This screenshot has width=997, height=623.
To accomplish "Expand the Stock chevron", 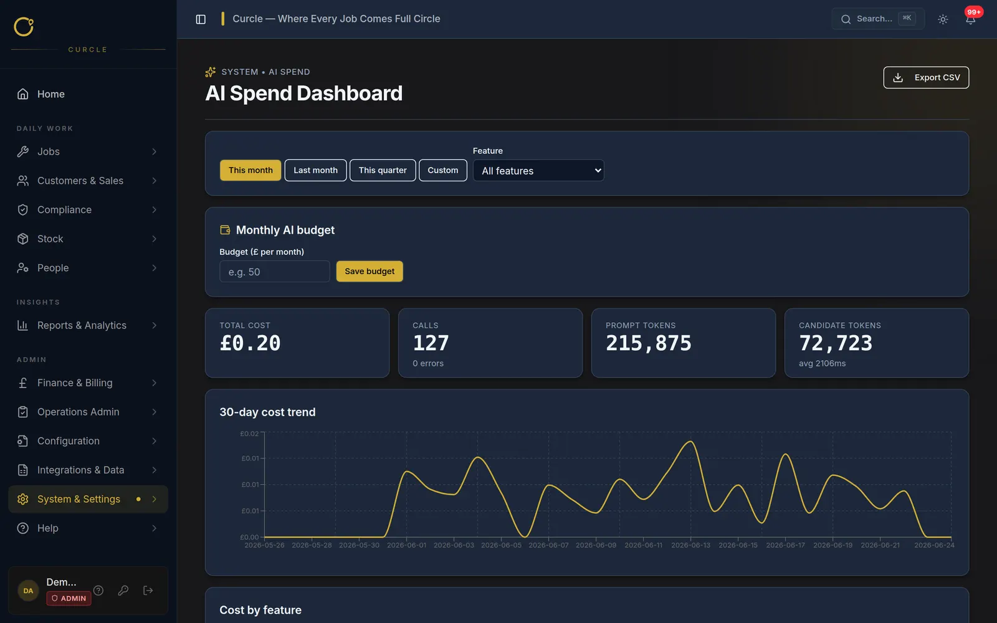I will coord(154,239).
